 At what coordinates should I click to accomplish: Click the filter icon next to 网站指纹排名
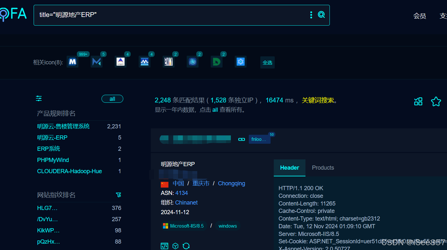[x=118, y=195]
